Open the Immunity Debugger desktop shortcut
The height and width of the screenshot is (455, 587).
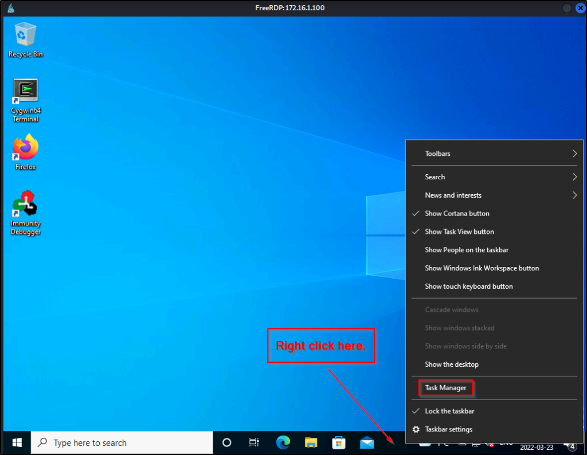[x=26, y=205]
